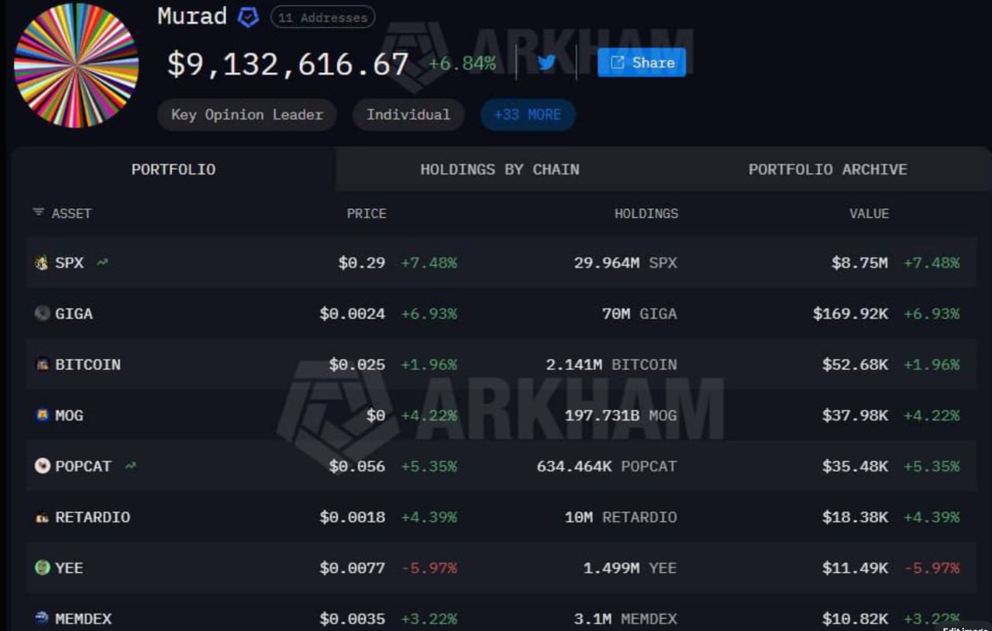The width and height of the screenshot is (992, 631).
Task: Click the 1.499M YEE holdings cell
Action: [630, 567]
